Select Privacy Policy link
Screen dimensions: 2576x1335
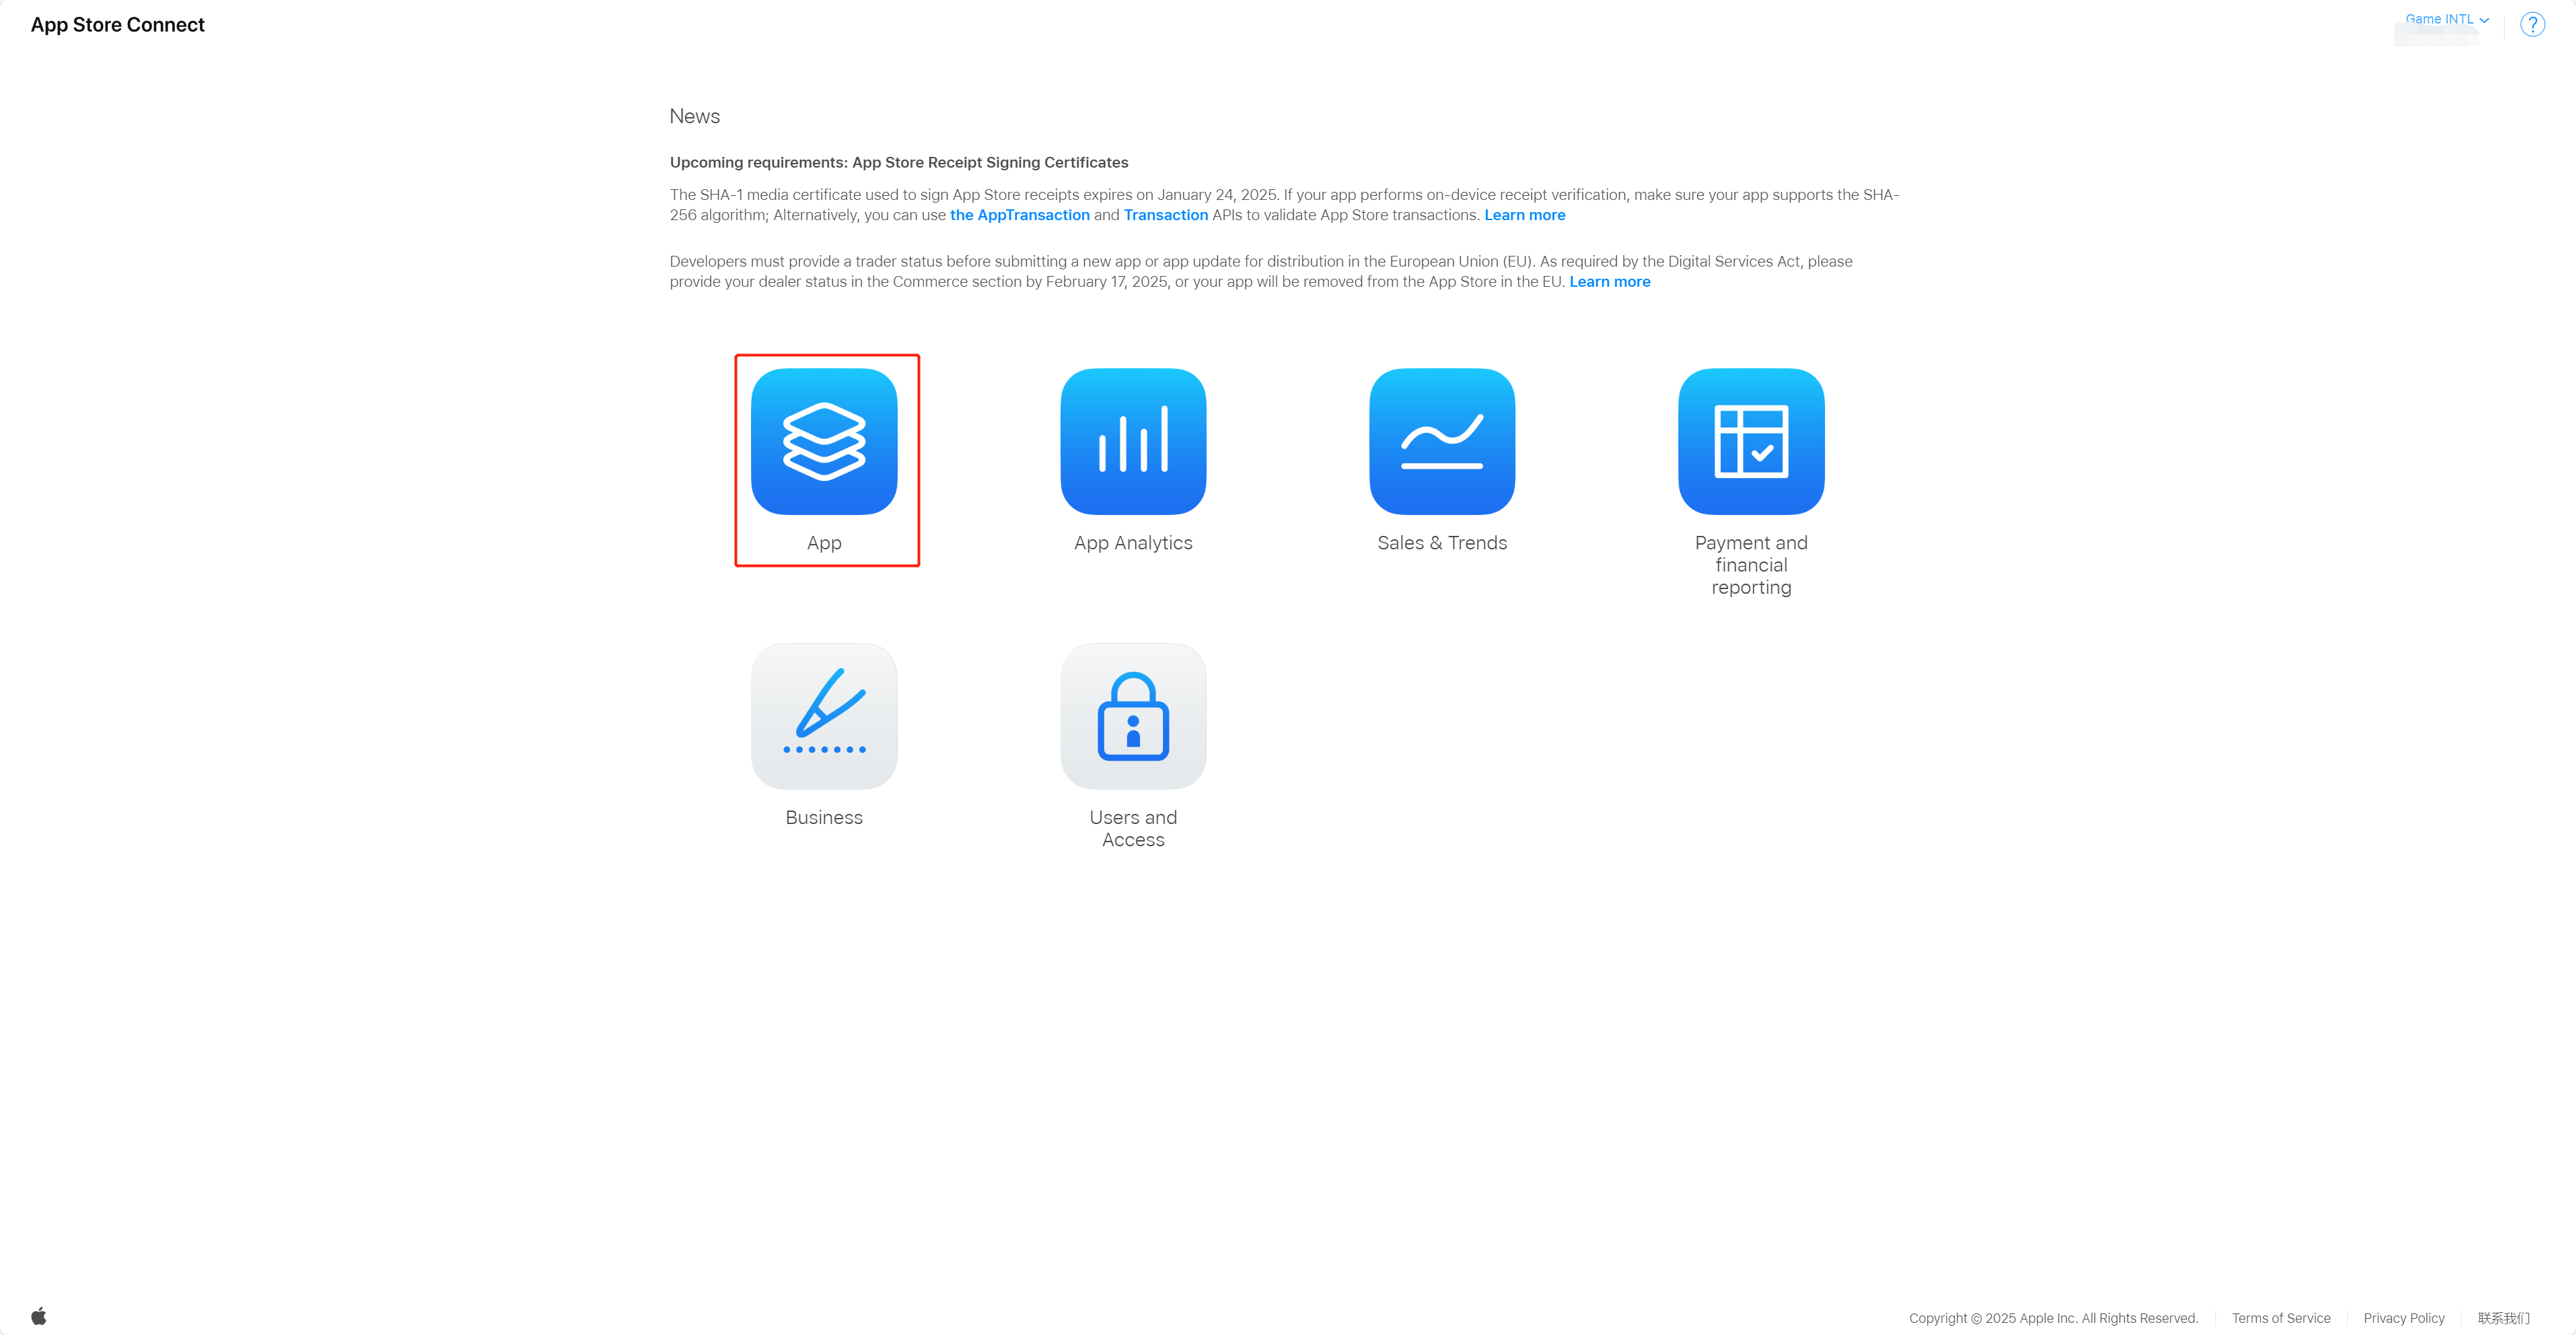pyautogui.click(x=2404, y=1316)
